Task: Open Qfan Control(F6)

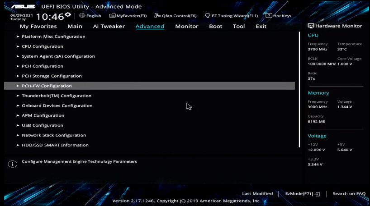Action: (176, 16)
